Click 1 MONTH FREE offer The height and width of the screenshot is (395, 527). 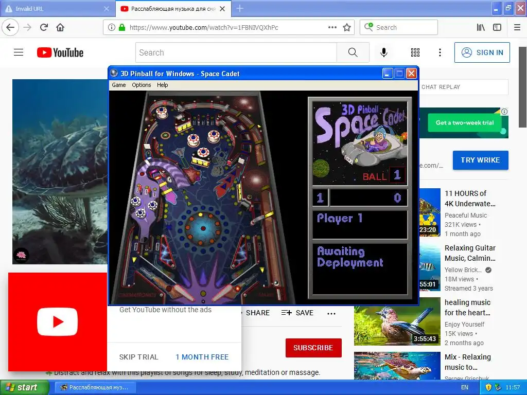click(x=202, y=357)
